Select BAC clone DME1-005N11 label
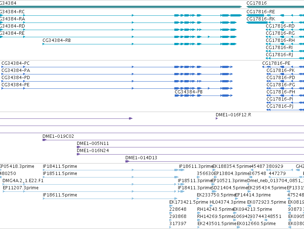304x229 pixels. tap(93, 143)
